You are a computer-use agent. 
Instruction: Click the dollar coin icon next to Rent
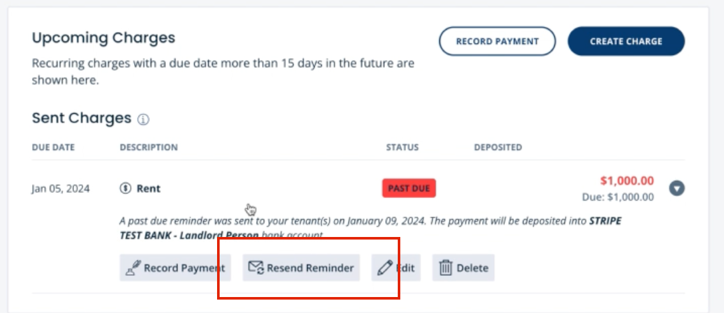(x=126, y=188)
